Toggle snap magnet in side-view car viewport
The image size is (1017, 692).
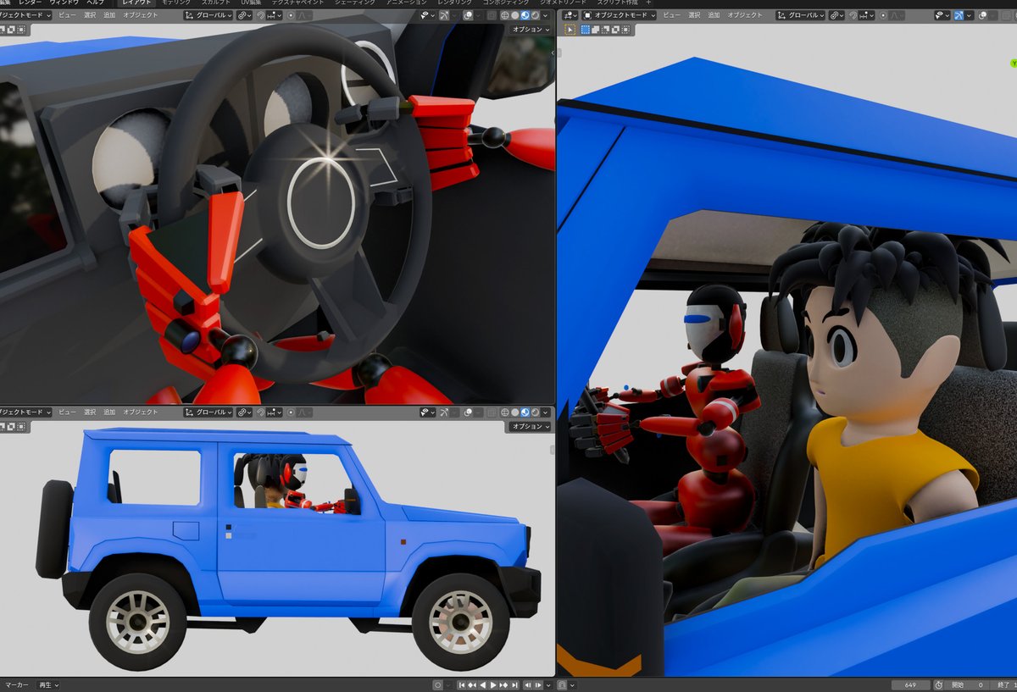[x=261, y=412]
